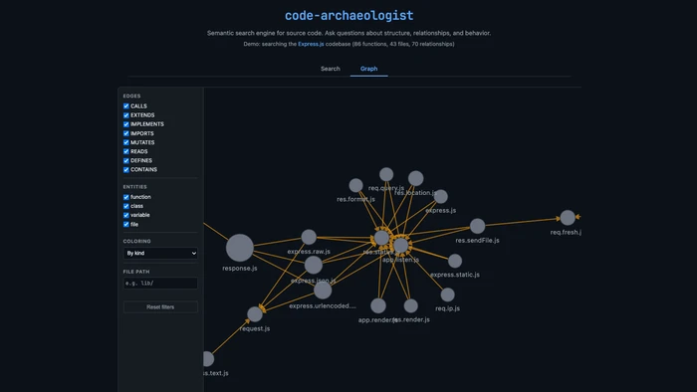Focus the file path filter field
Screen dimensions: 697x392
(x=160, y=284)
